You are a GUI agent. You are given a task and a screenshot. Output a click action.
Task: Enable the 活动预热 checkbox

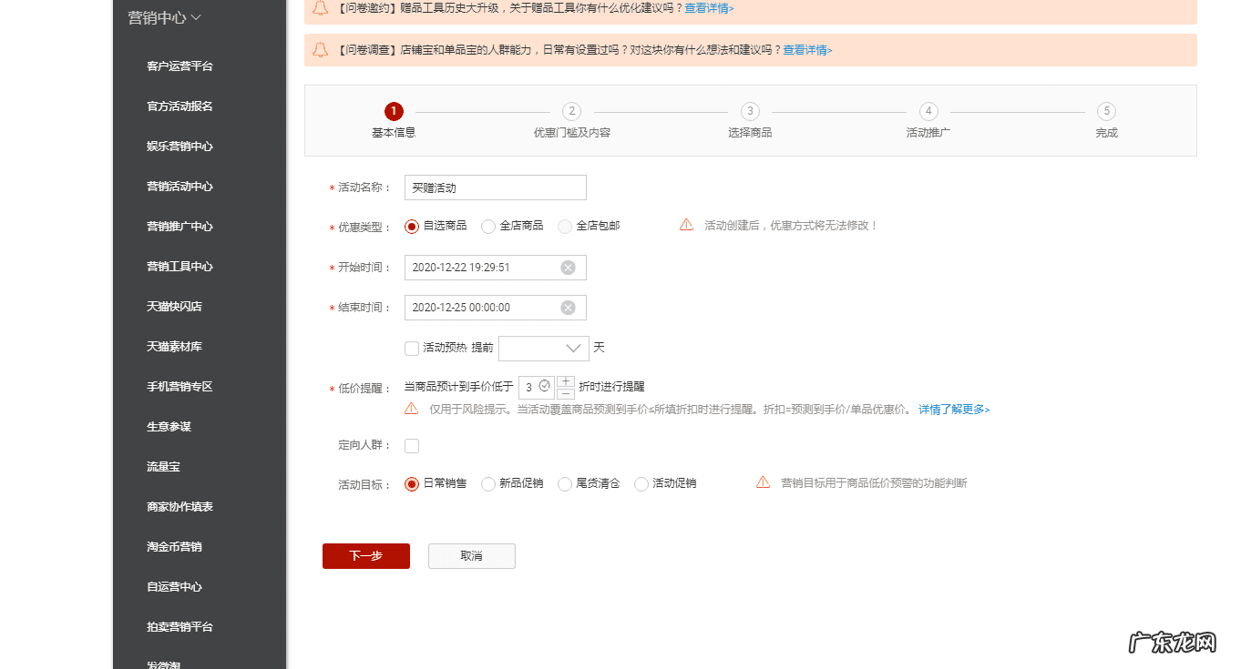click(411, 348)
